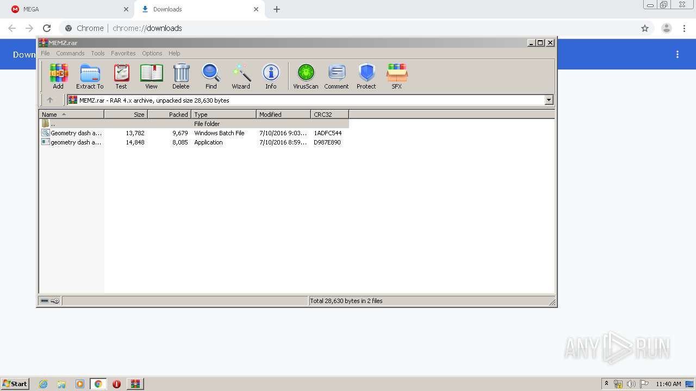Click Chrome forward arrow
Screen dimensions: 696x391
coord(29,28)
